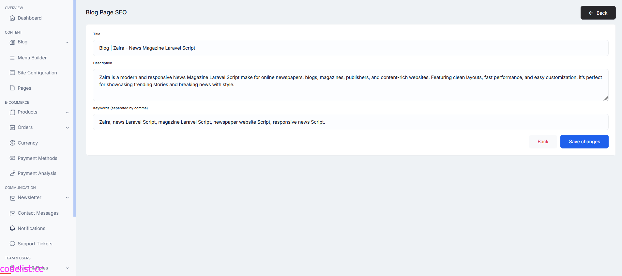The height and width of the screenshot is (276, 622).
Task: Click the Support Tickets chat icon
Action: point(12,244)
